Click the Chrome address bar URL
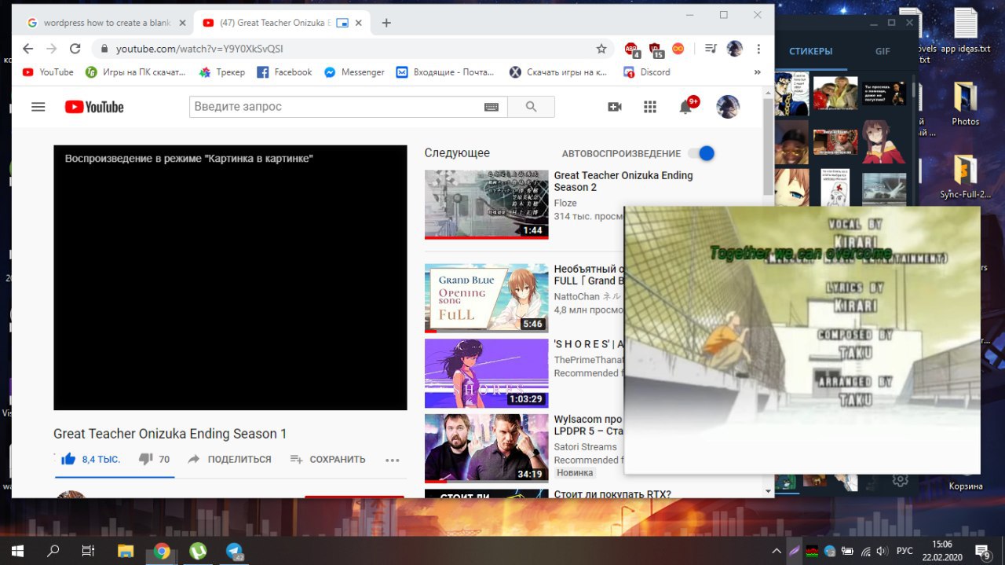The width and height of the screenshot is (1005, 565). click(x=199, y=49)
